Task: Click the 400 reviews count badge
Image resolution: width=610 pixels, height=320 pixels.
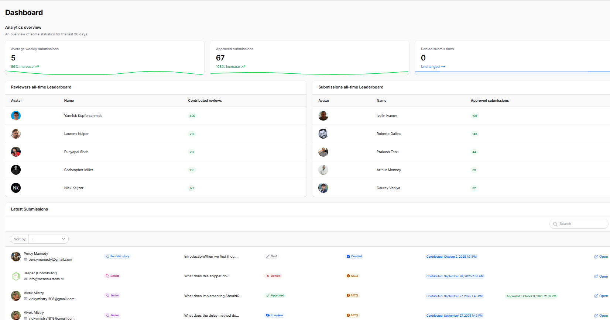Action: click(x=192, y=116)
